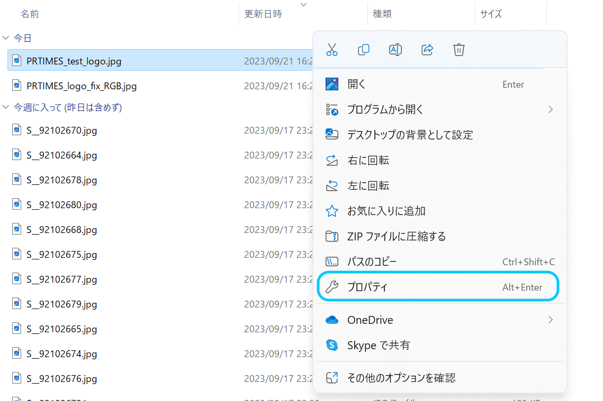Open その他のオプションを確認 for more options
603x401 pixels.
pyautogui.click(x=401, y=378)
